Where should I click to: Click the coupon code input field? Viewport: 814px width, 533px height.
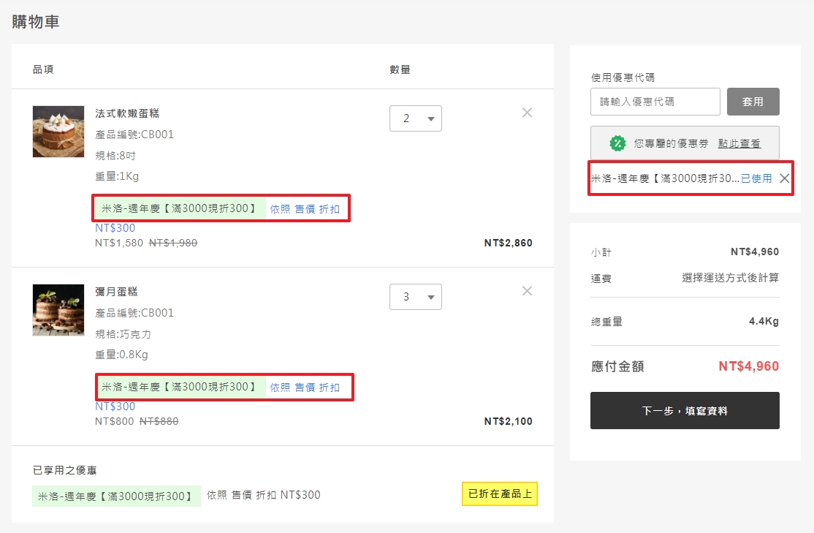(655, 102)
